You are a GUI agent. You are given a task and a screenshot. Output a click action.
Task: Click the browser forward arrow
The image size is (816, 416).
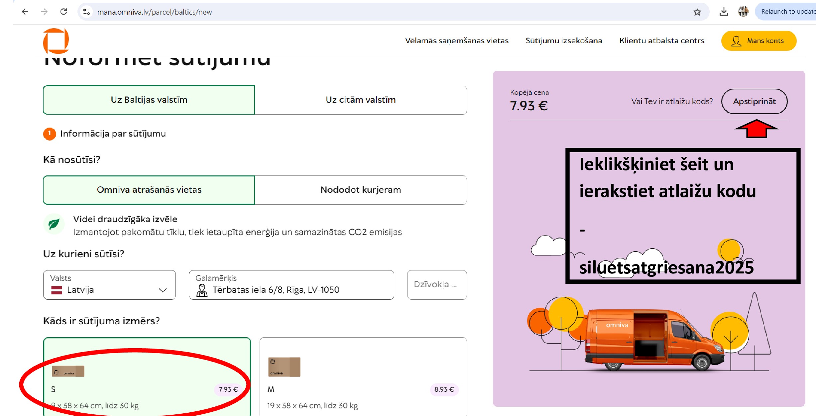pyautogui.click(x=44, y=12)
